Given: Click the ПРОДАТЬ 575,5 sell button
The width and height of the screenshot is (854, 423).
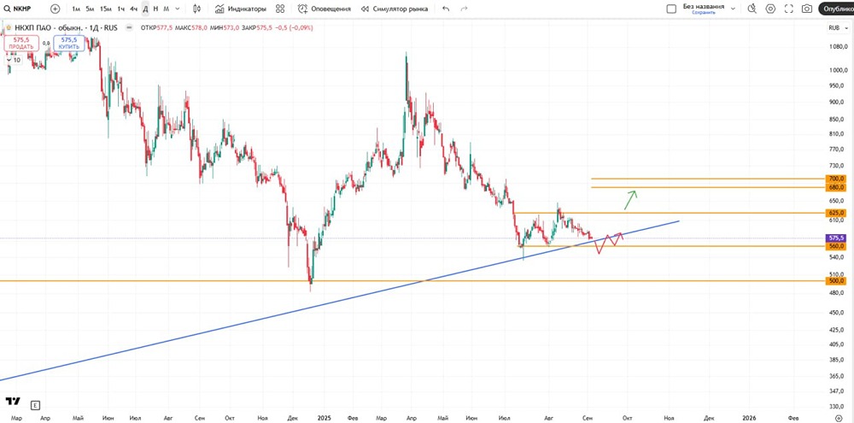Looking at the screenshot, I should tap(21, 43).
